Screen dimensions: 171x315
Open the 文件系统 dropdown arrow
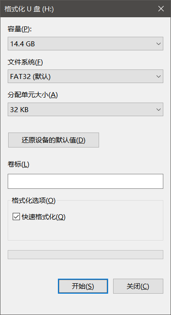pos(159,76)
